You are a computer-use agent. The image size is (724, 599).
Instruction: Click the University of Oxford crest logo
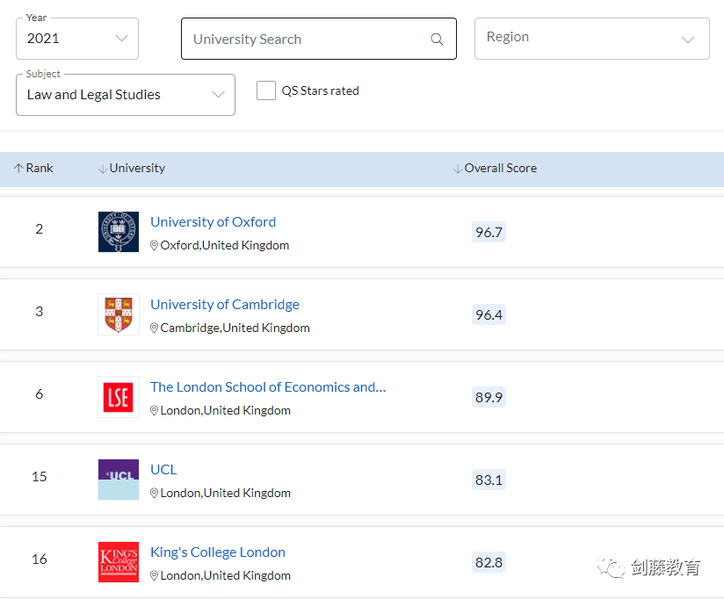click(x=119, y=232)
